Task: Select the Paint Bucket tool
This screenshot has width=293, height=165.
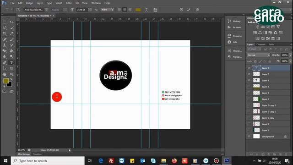Action: (11, 51)
